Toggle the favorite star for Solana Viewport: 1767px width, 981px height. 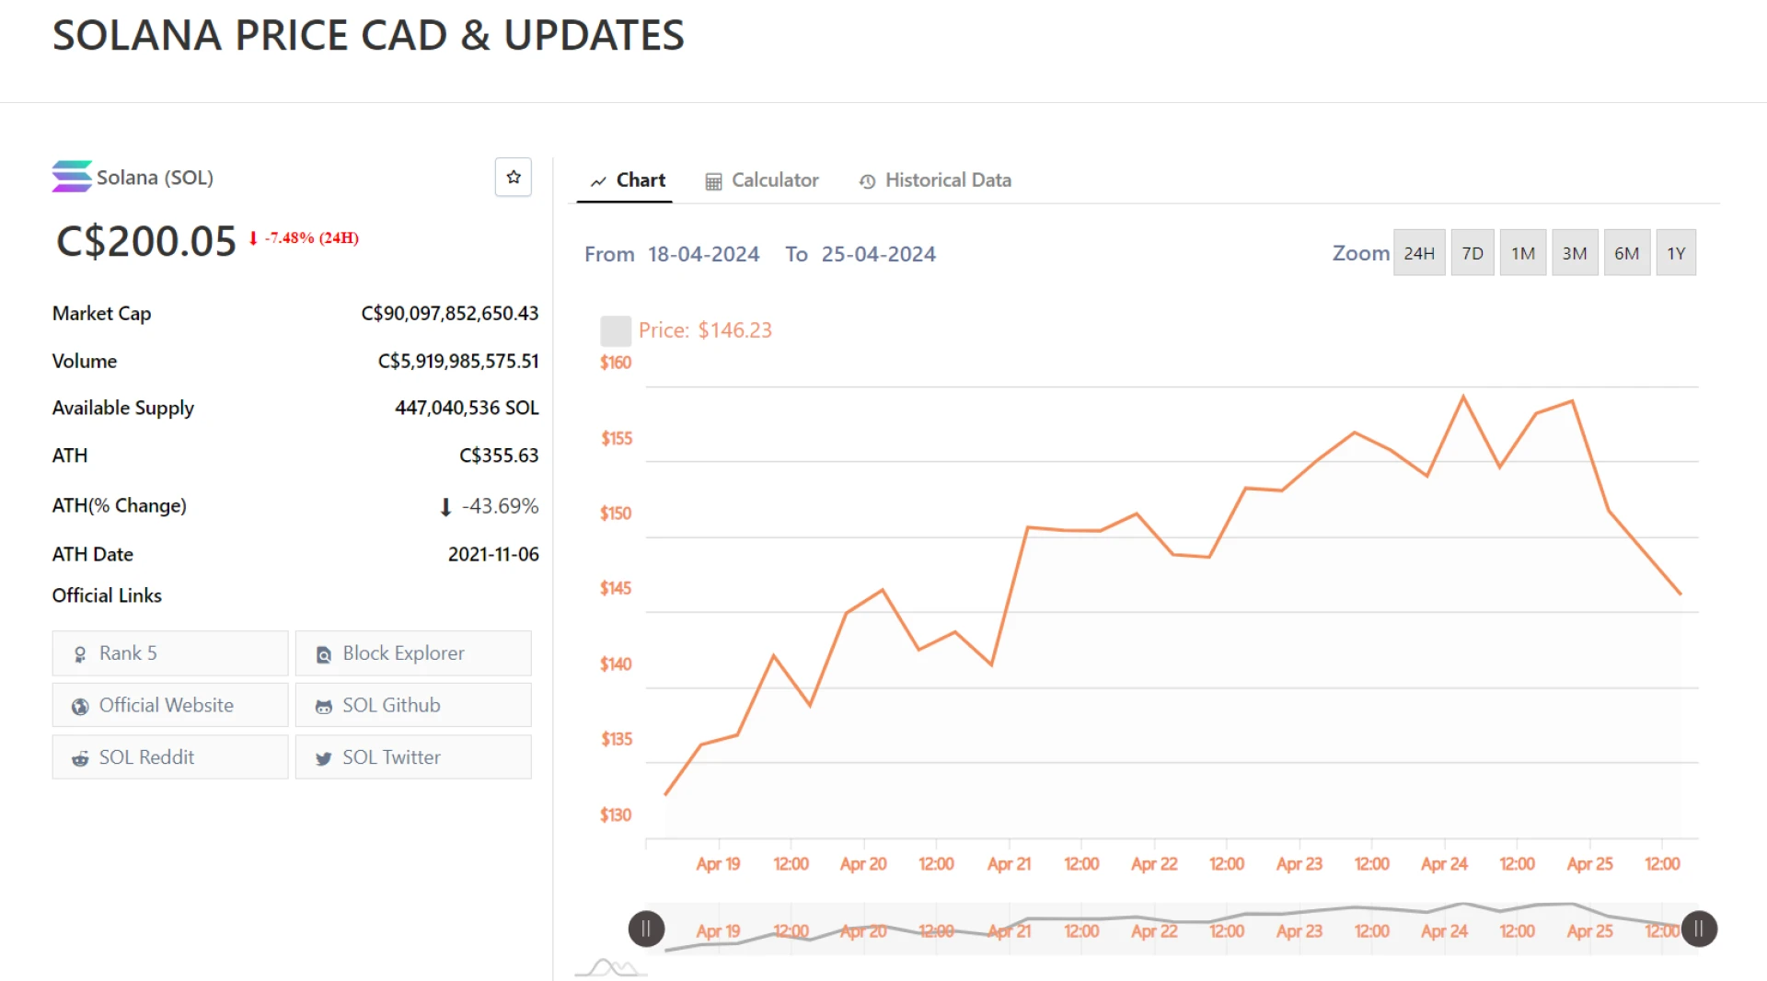514,177
